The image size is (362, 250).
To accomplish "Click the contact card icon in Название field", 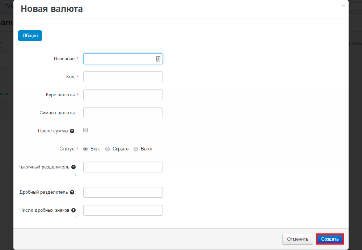I will pyautogui.click(x=158, y=59).
